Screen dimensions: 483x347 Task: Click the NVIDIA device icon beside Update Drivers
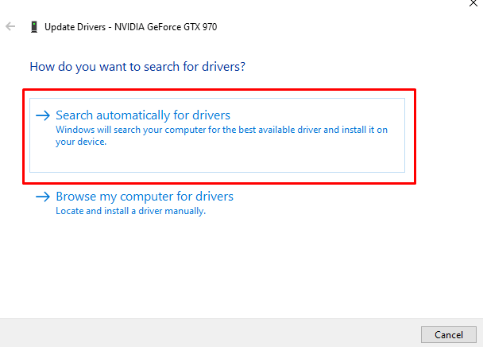tap(33, 27)
